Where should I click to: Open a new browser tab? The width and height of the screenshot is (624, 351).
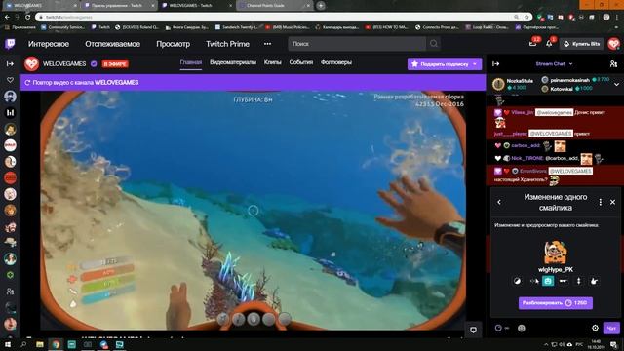pyautogui.click(x=321, y=6)
